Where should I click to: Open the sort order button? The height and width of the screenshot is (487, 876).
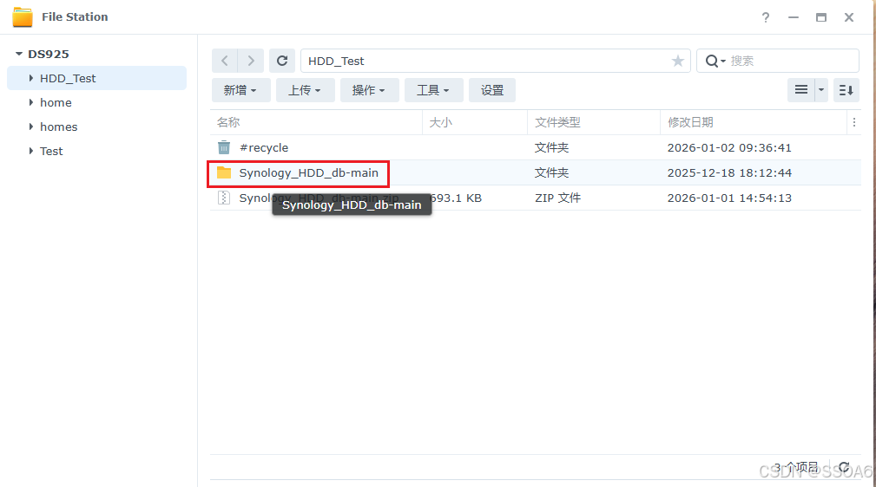click(846, 90)
